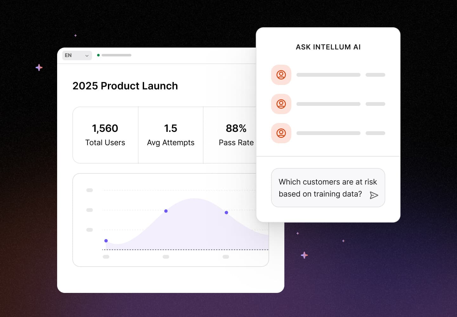Click the orange sparkle icon below the dashboard
Image resolution: width=457 pixels, height=317 pixels.
(304, 255)
